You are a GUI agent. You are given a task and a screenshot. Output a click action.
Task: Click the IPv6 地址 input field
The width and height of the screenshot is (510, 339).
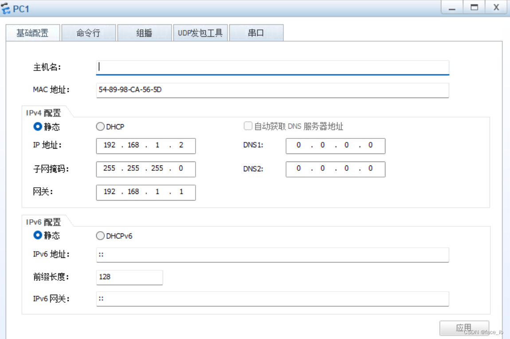[273, 255]
